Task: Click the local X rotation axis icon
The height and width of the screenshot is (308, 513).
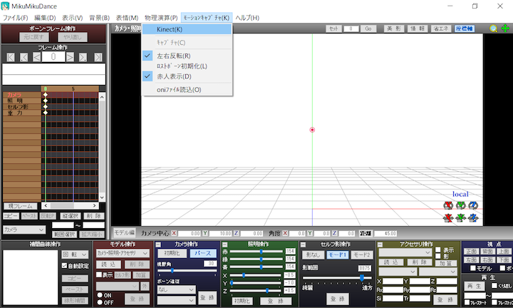Action: click(x=448, y=205)
